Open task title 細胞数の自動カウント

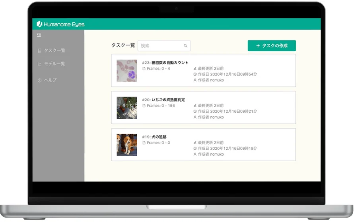click(170, 63)
